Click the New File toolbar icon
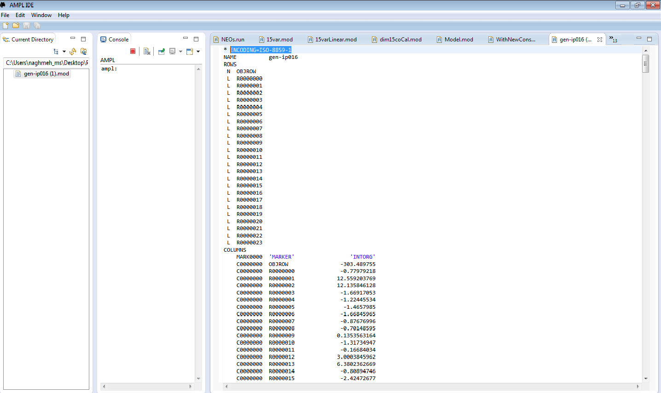Image resolution: width=661 pixels, height=393 pixels. (x=6, y=26)
